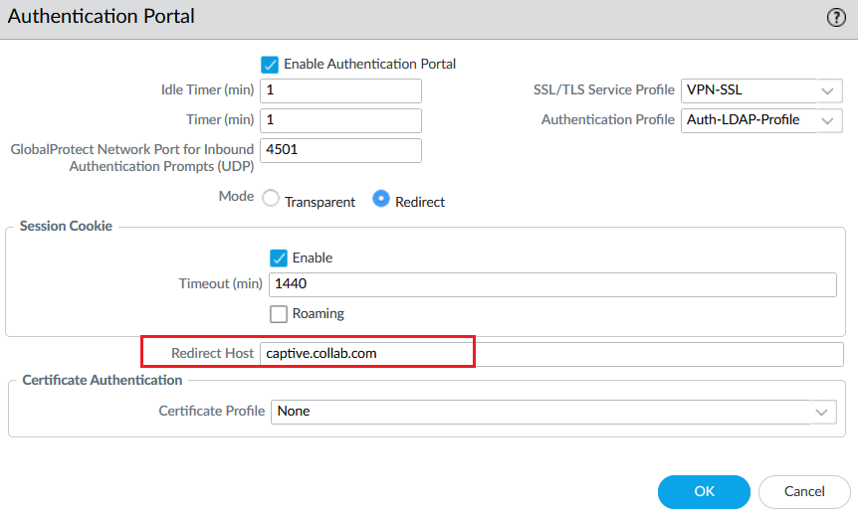Click the OK button
This screenshot has width=858, height=518.
tap(704, 491)
